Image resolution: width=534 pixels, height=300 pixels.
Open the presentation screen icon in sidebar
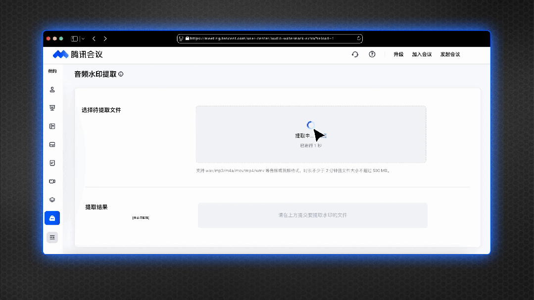coord(52,108)
